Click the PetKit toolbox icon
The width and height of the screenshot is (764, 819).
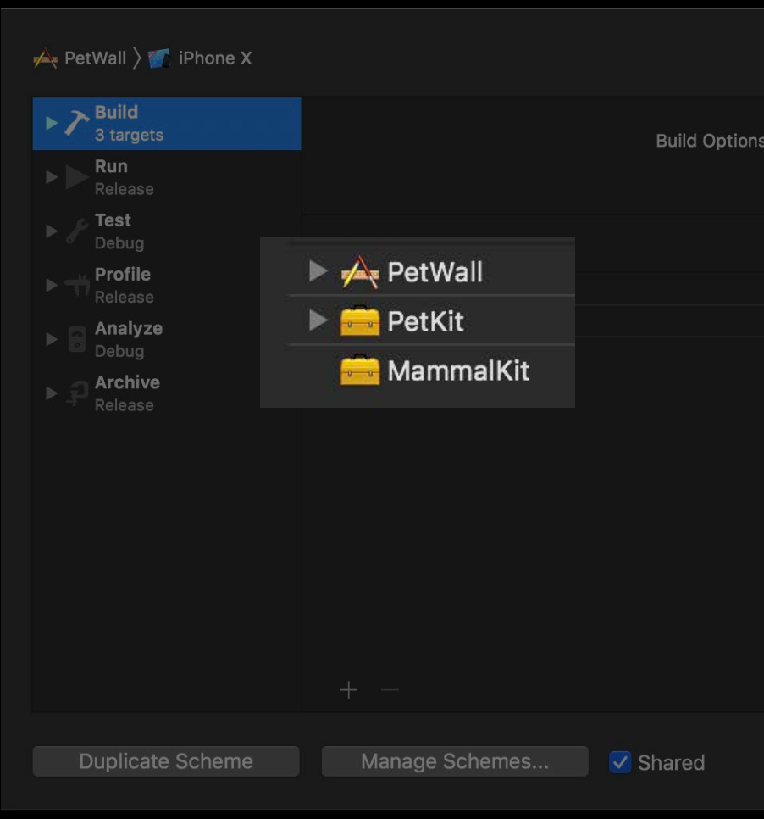tap(360, 320)
